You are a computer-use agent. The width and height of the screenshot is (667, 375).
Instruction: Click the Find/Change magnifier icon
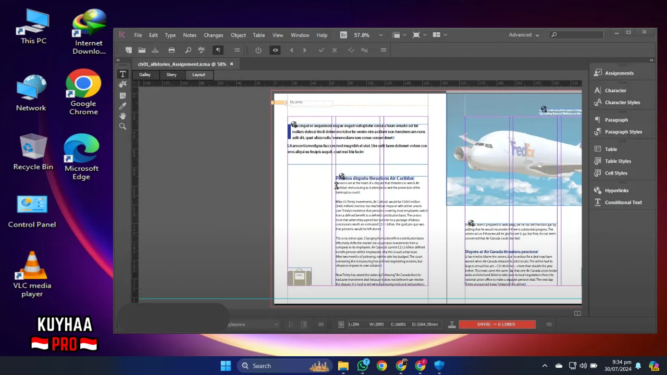click(188, 50)
